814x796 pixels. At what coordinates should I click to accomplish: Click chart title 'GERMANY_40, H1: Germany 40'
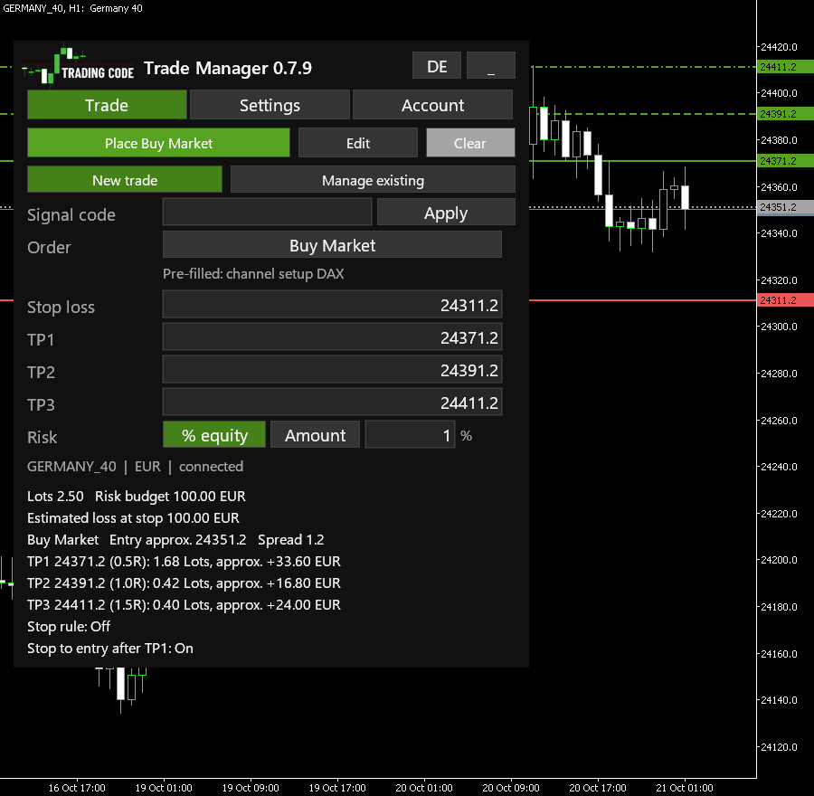pyautogui.click(x=72, y=8)
